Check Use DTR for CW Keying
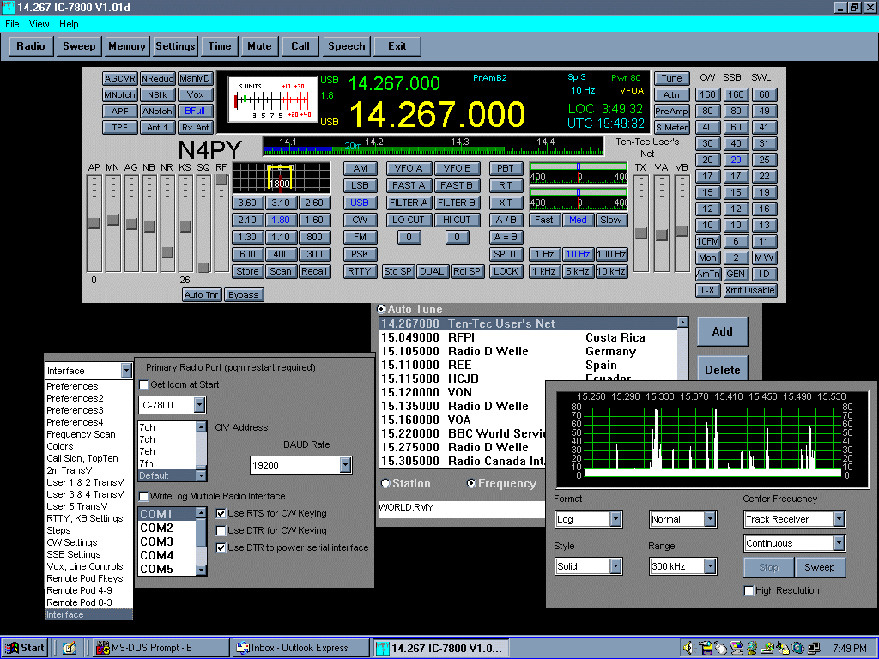This screenshot has width=879, height=659. click(221, 530)
